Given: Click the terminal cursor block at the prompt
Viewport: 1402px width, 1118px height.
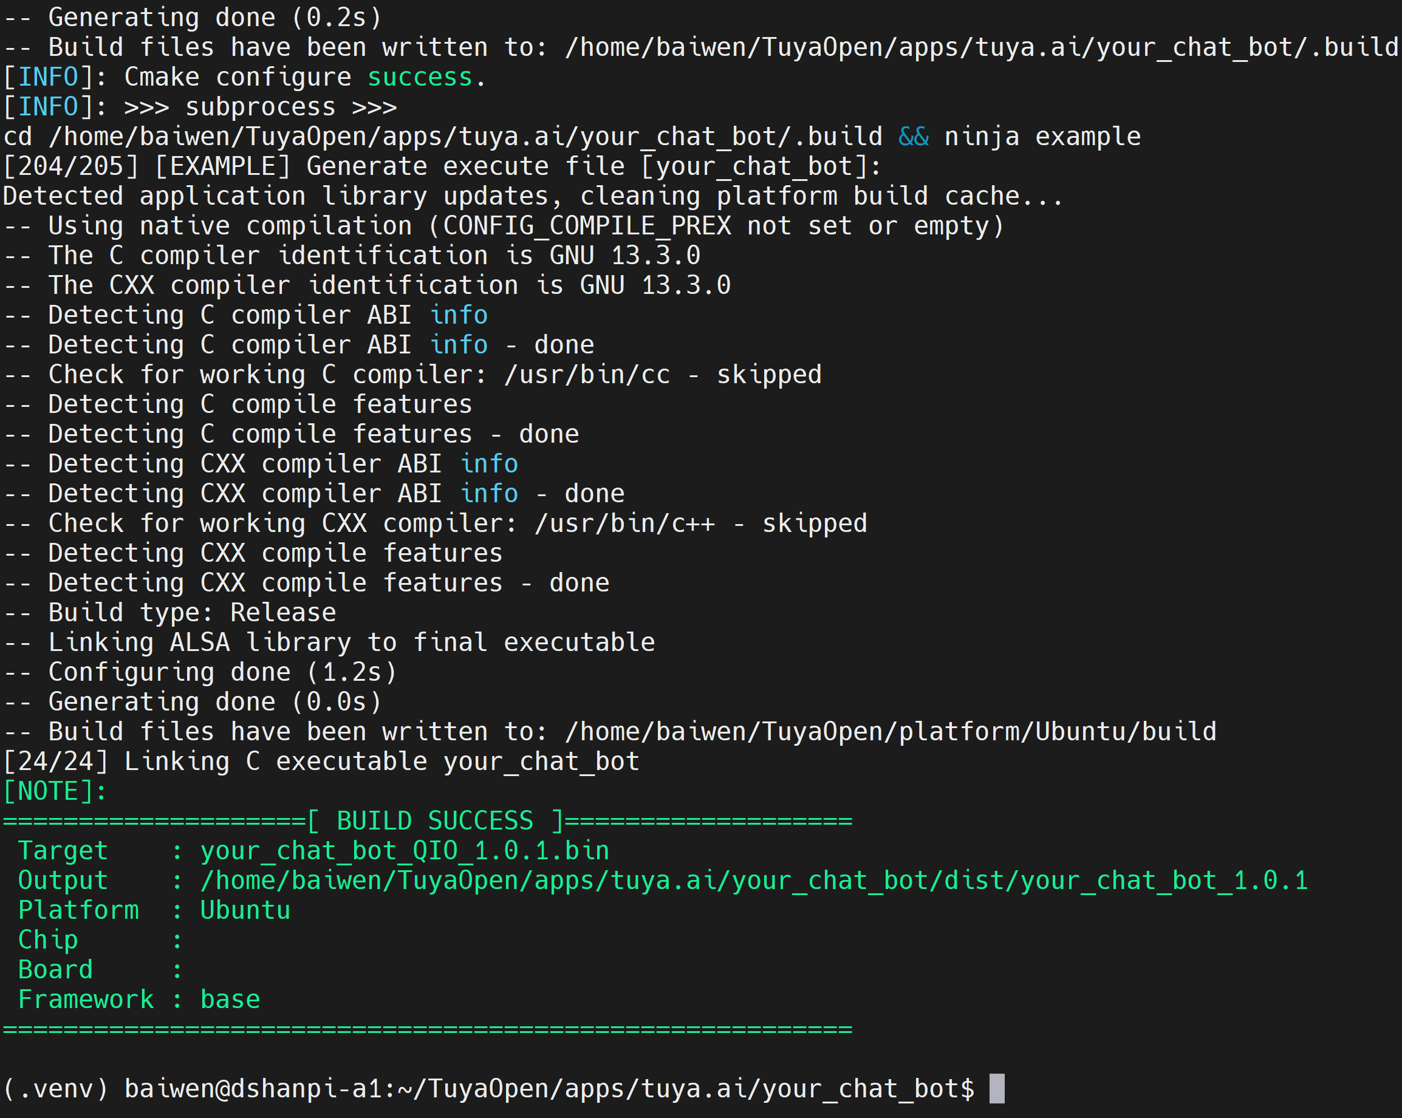Looking at the screenshot, I should click(996, 1088).
